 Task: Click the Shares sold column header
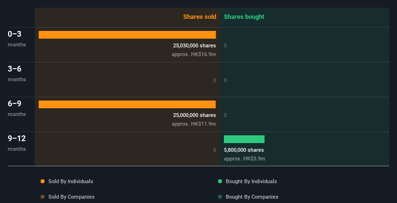[200, 17]
